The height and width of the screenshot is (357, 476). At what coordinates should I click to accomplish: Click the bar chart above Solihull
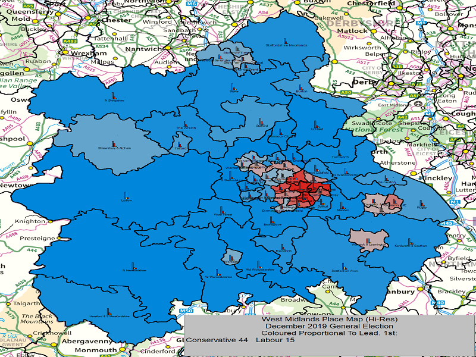coord(322,202)
